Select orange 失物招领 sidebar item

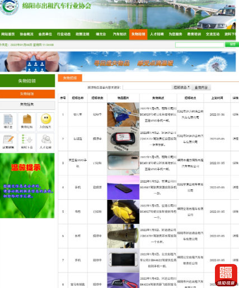[27, 94]
